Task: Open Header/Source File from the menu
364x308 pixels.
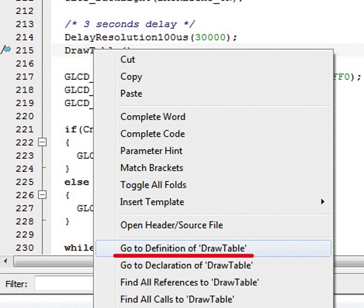Action: click(172, 225)
